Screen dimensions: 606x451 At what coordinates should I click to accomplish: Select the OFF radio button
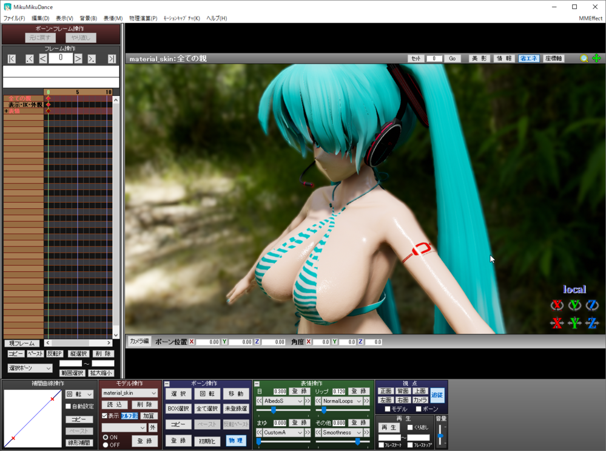[105, 445]
